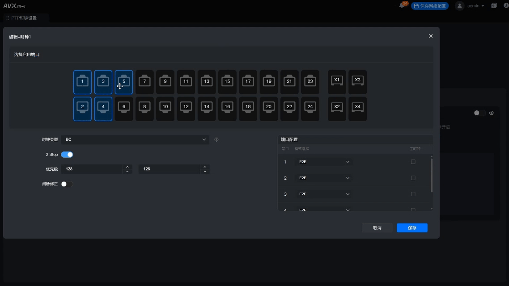Select port 13 icon
Viewport: 509px width, 286px height.
click(206, 82)
